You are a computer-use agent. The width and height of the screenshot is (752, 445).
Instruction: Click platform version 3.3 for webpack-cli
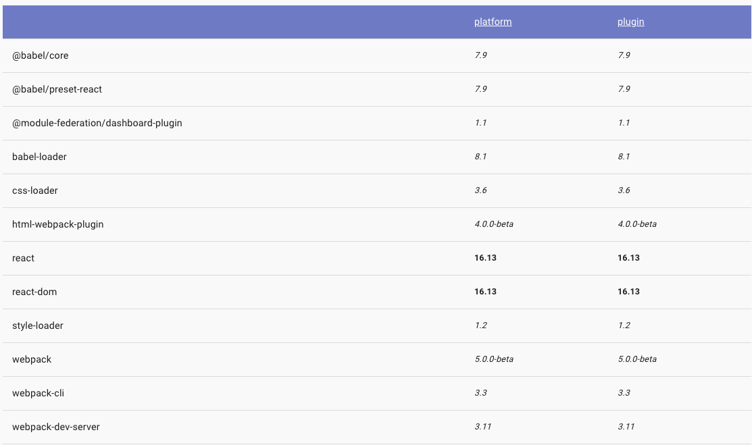(480, 393)
